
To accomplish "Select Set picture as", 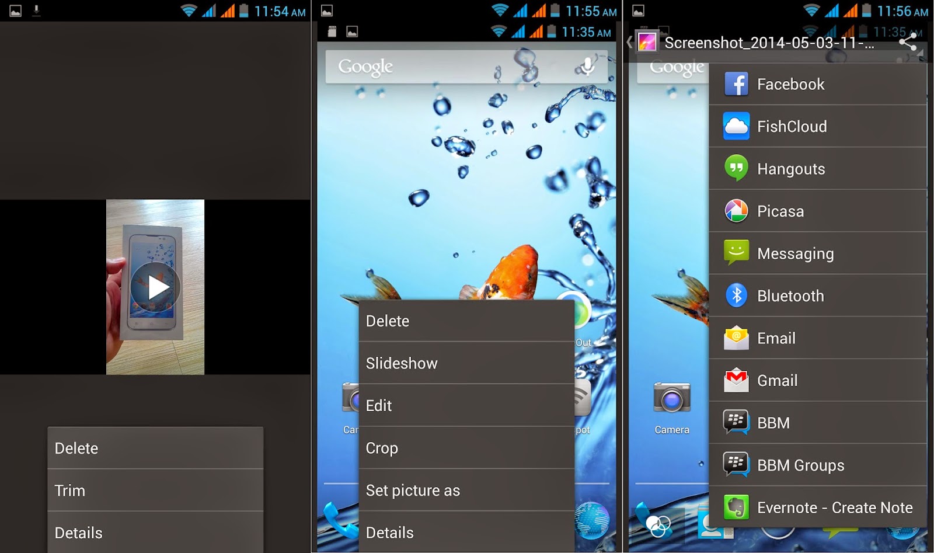I will click(466, 491).
